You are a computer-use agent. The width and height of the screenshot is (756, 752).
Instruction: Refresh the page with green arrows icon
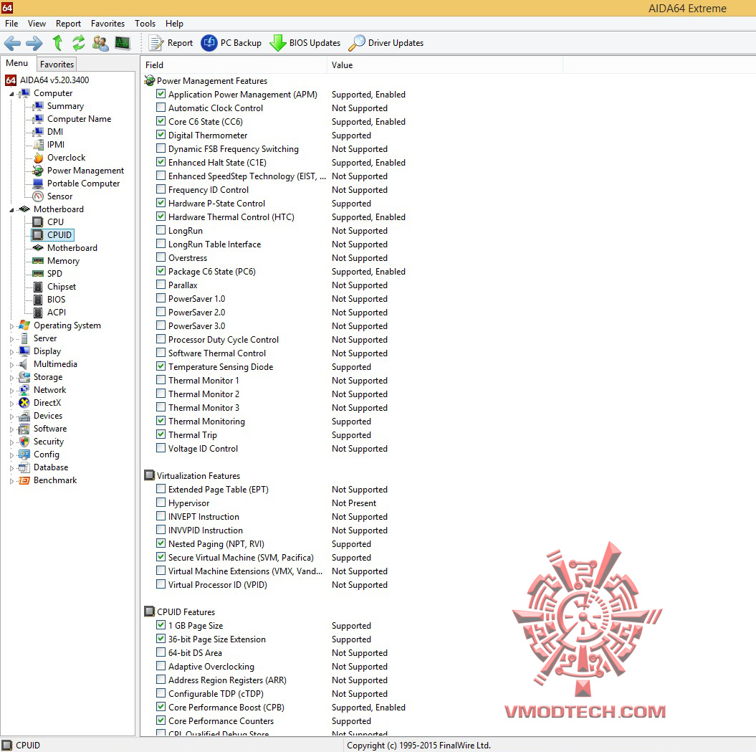tap(78, 43)
